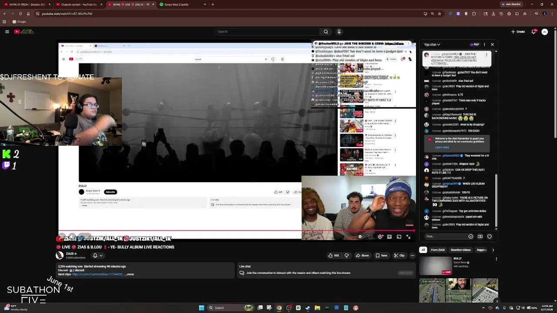Screen dimensions: 557x313
Task: Show hidden system tray icons chevron
Action: tap(484, 308)
